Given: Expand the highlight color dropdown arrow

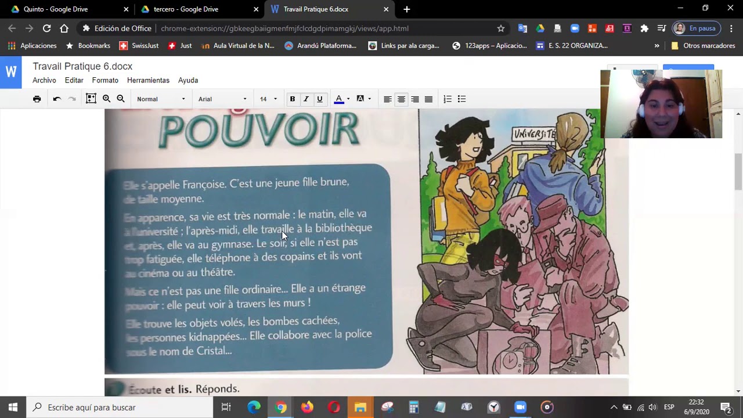Looking at the screenshot, I should [x=369, y=99].
